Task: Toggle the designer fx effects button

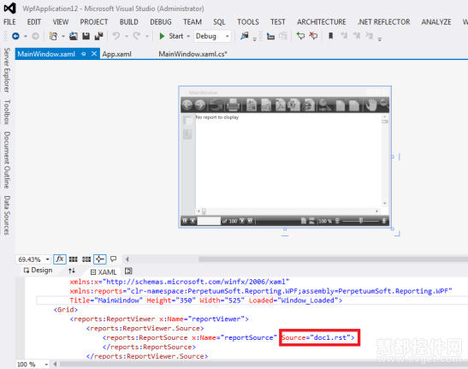Action: [60, 259]
